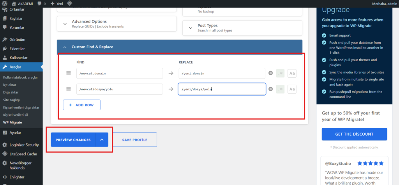Toggle case-sensitive for /yeni/dosya/yolu row
Viewport: 399px width, 185px height.
click(x=292, y=89)
